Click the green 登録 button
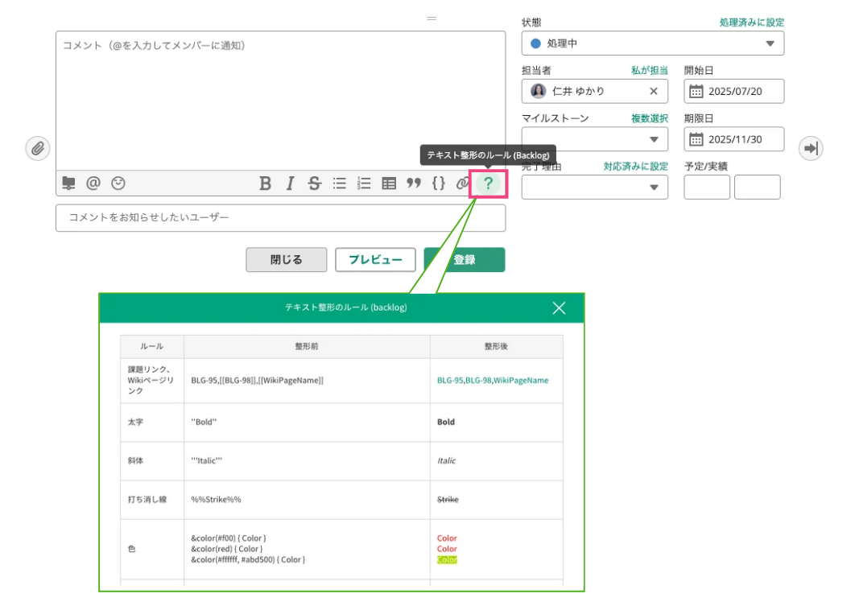This screenshot has height=602, width=851. coord(465,260)
